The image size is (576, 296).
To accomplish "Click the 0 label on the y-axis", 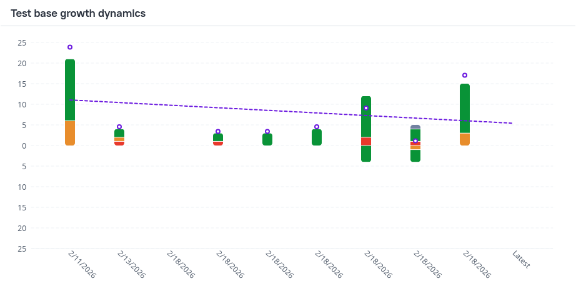I will [22, 146].
